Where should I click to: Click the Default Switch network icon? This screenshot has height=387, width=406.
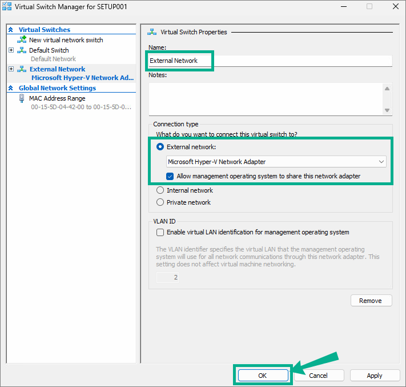22,50
